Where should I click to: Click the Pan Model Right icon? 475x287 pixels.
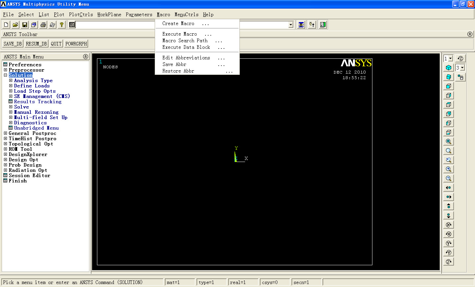point(449,197)
